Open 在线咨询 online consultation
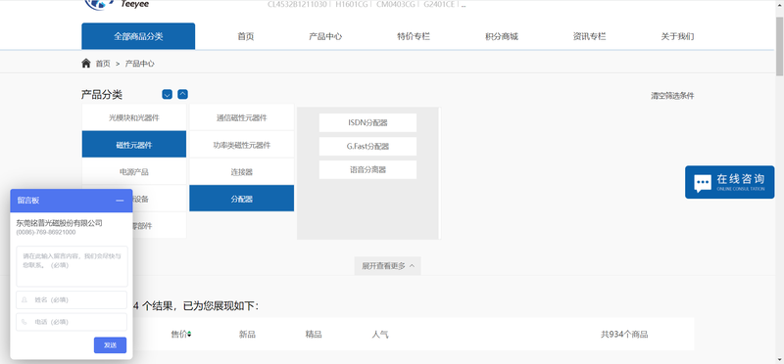Viewport: 784px width, 364px height. coord(729,182)
